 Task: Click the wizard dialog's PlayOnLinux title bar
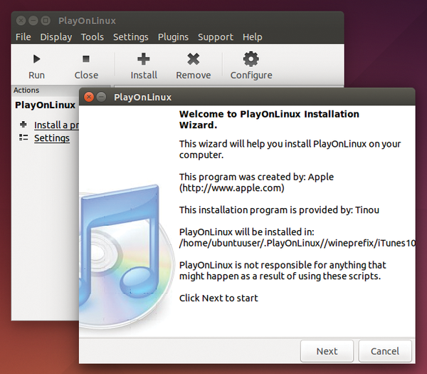click(247, 97)
